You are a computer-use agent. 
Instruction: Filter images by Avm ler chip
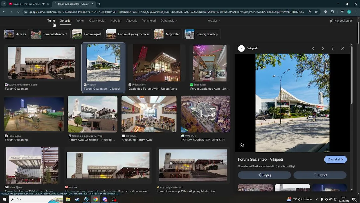point(17,34)
